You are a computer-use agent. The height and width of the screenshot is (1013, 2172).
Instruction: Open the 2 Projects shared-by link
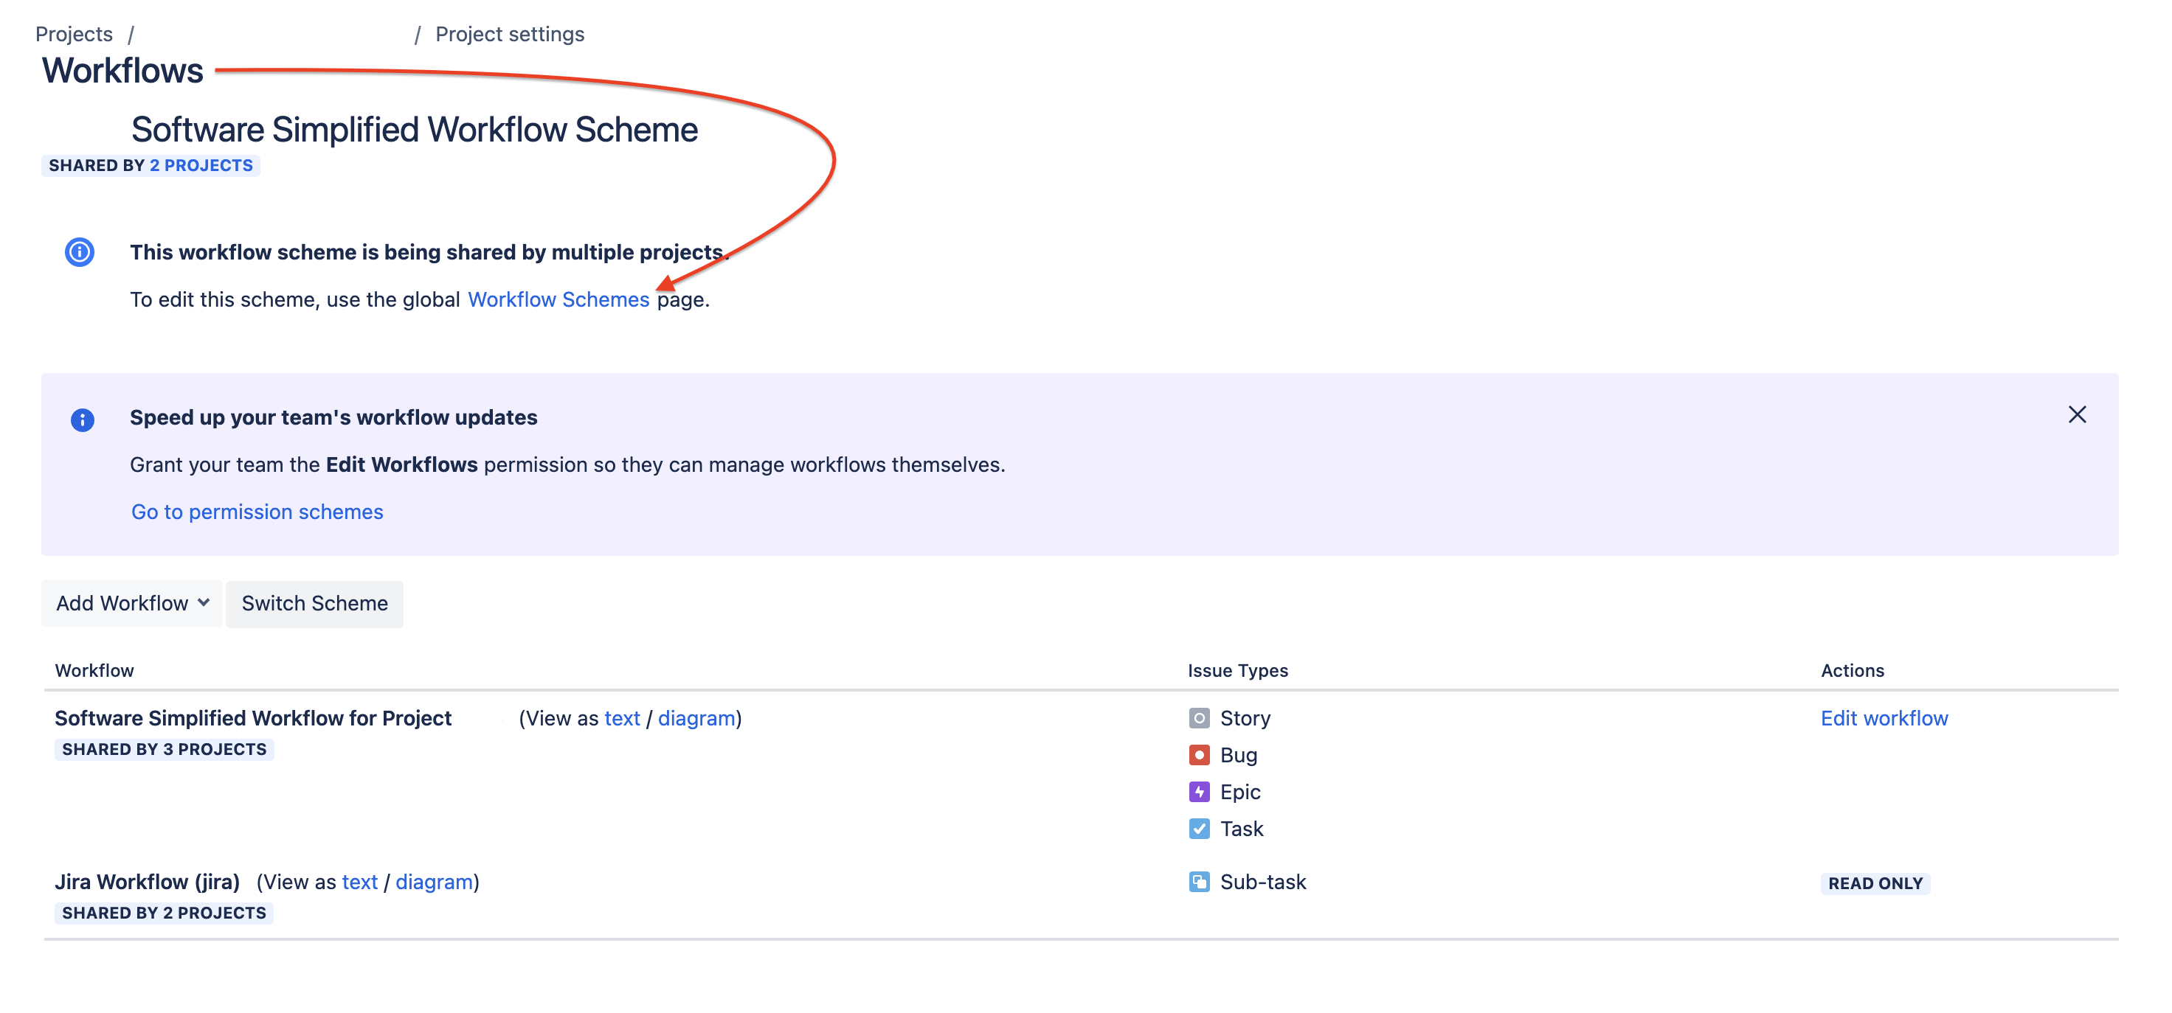201,165
